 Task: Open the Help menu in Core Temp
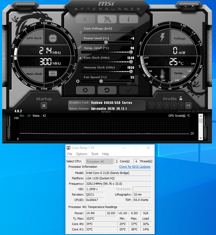coord(105,154)
